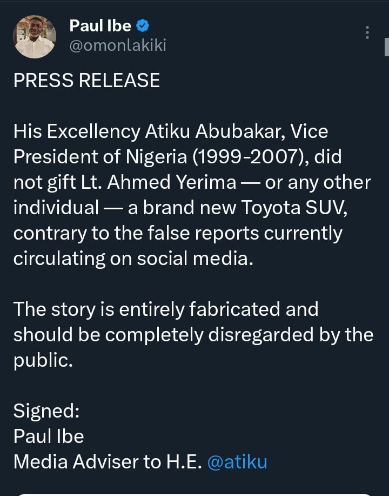
Task: Click the white card edge at bottom
Action: click(194, 494)
